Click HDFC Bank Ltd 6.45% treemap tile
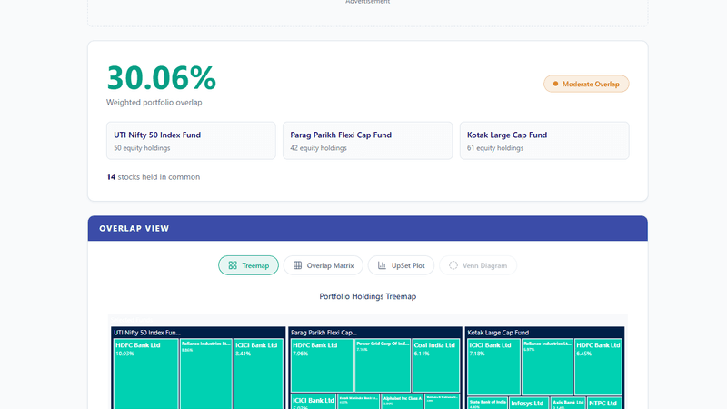Screen dimensions: 727x409 [x=598, y=367]
